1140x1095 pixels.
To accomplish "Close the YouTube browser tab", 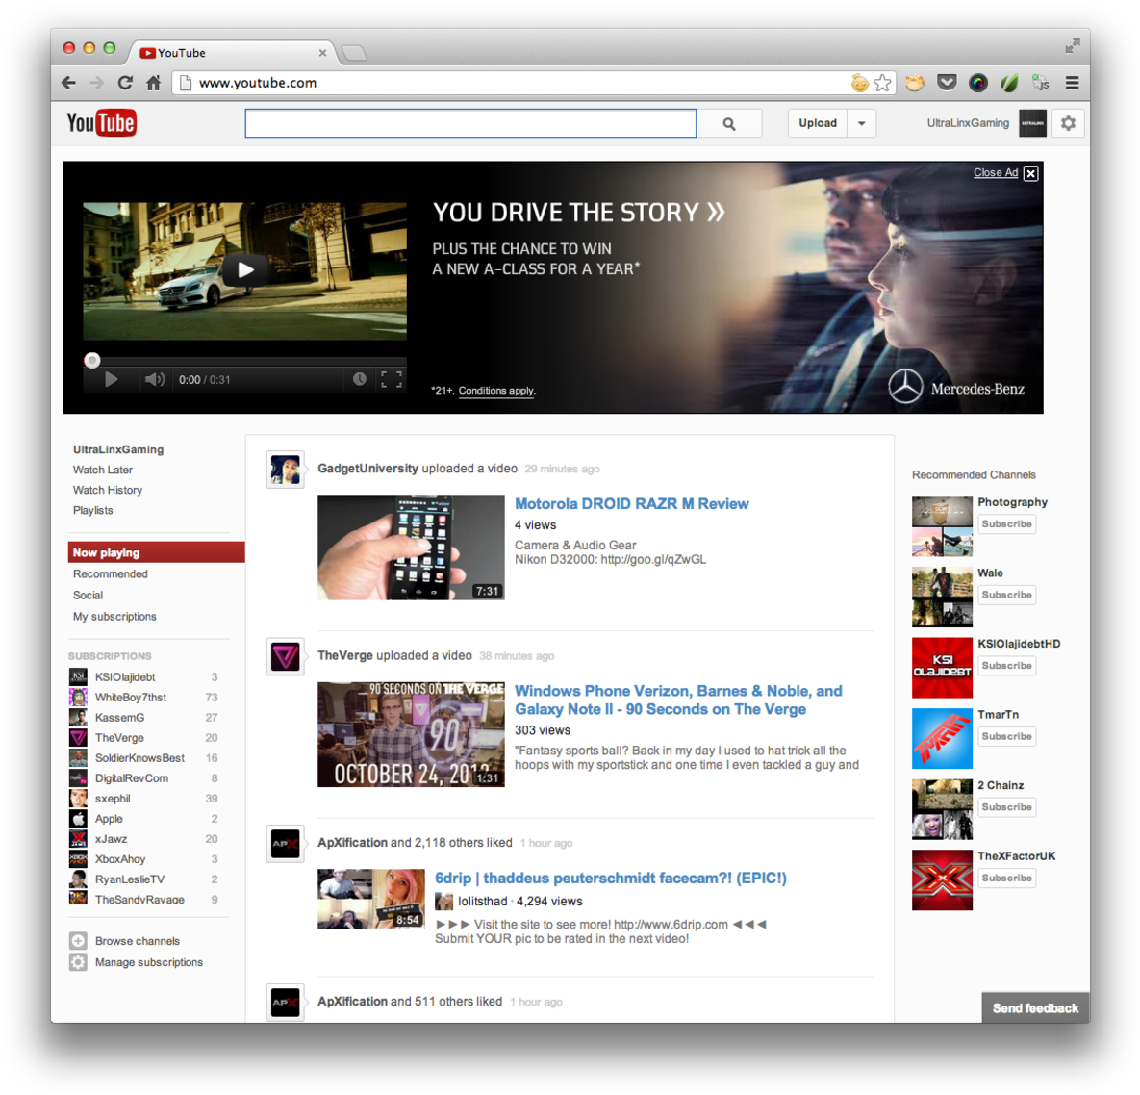I will coord(323,53).
